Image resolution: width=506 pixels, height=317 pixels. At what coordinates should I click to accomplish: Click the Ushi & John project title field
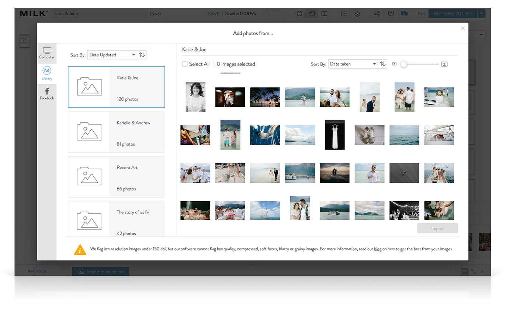(99, 14)
